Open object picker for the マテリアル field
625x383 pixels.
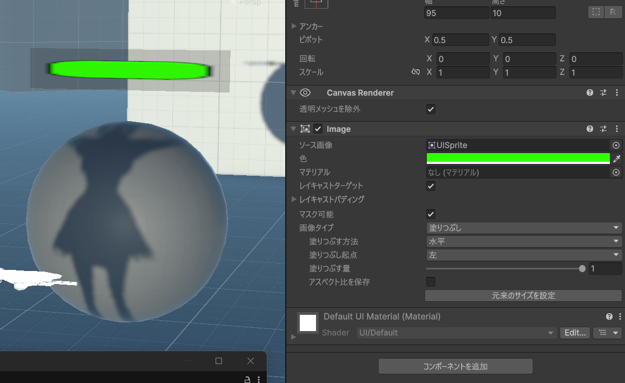[616, 172]
